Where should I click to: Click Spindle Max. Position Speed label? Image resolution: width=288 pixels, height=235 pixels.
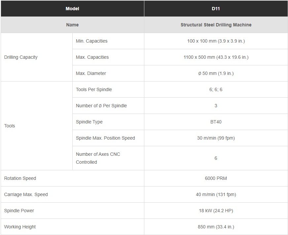coord(105,138)
